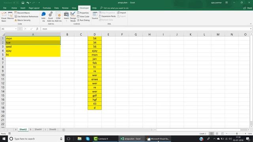Open Skype from taskbar
Screen dimensions: 253x142
(x=88, y=139)
